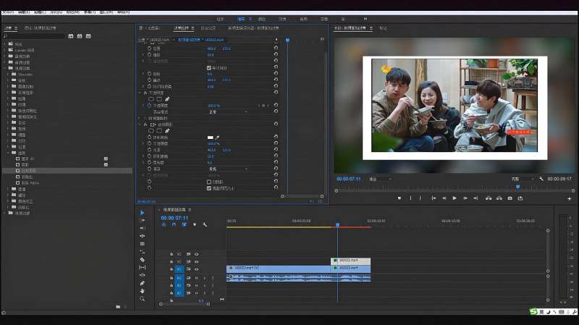Click the timeline timecode 00:00:07:11
The image size is (579, 325).
(x=174, y=217)
